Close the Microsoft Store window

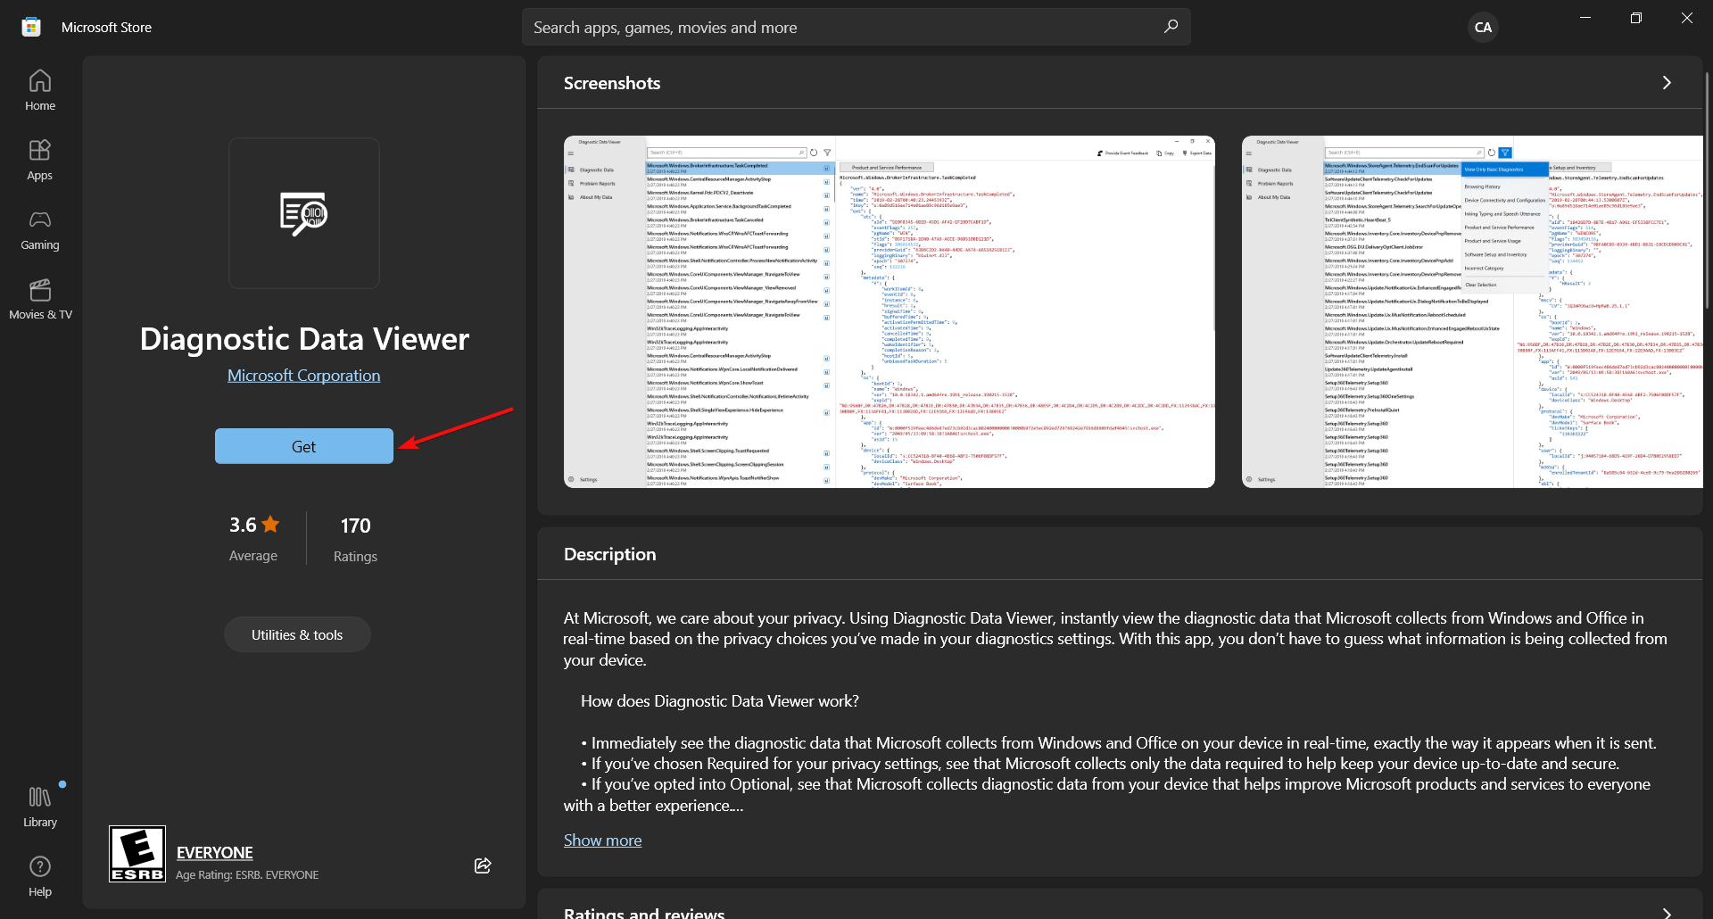coord(1687,18)
